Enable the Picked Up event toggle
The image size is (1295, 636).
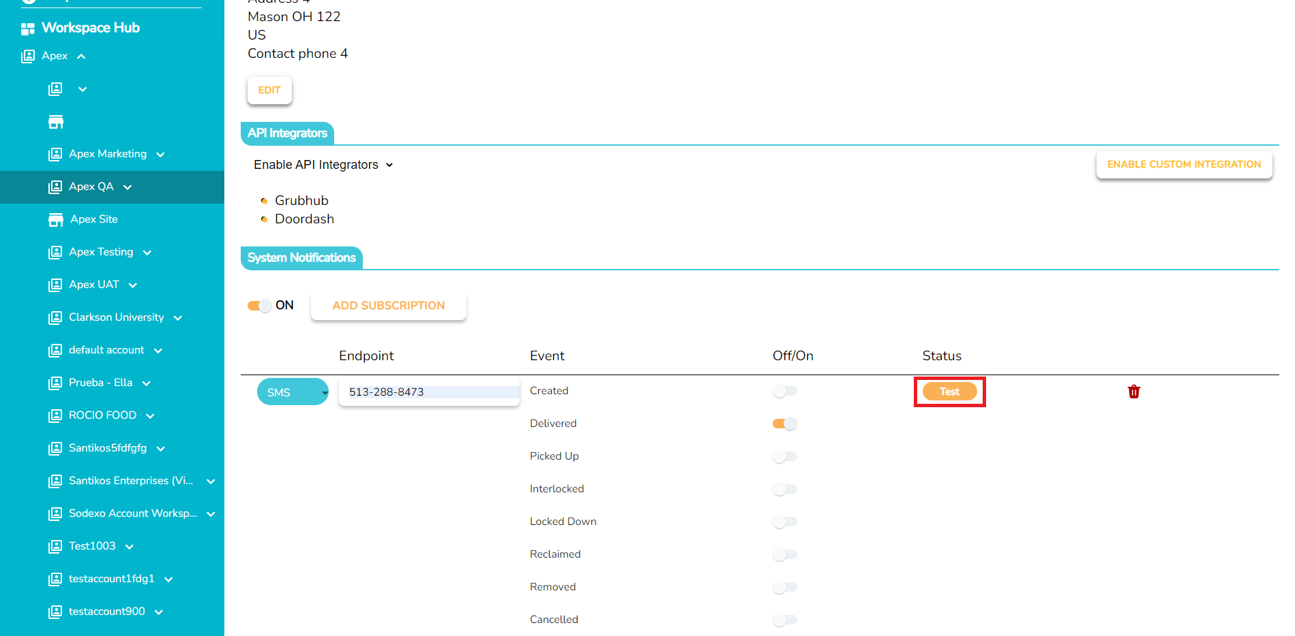pyautogui.click(x=784, y=457)
